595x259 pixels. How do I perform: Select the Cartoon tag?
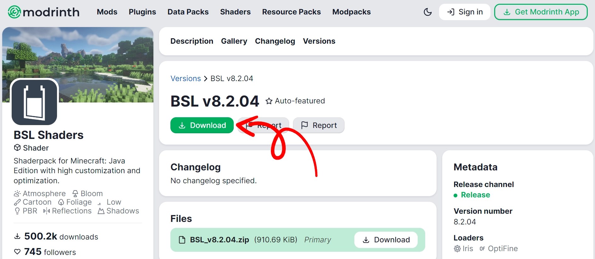(32, 202)
